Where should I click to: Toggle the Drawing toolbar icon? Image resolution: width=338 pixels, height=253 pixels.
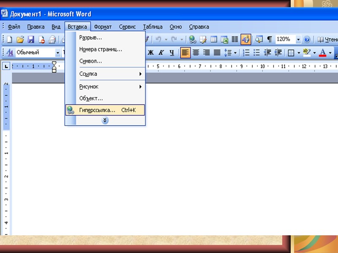tap(246, 40)
